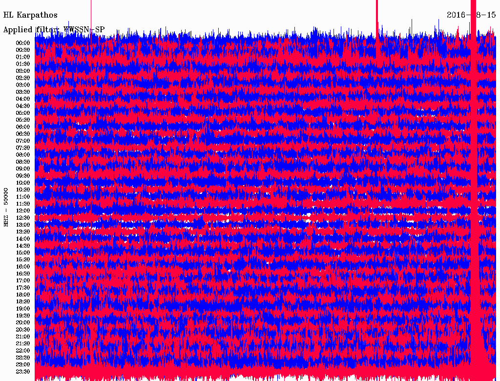Click the 'HL Karpathos' station title
This screenshot has height=381, width=500.
pos(30,15)
